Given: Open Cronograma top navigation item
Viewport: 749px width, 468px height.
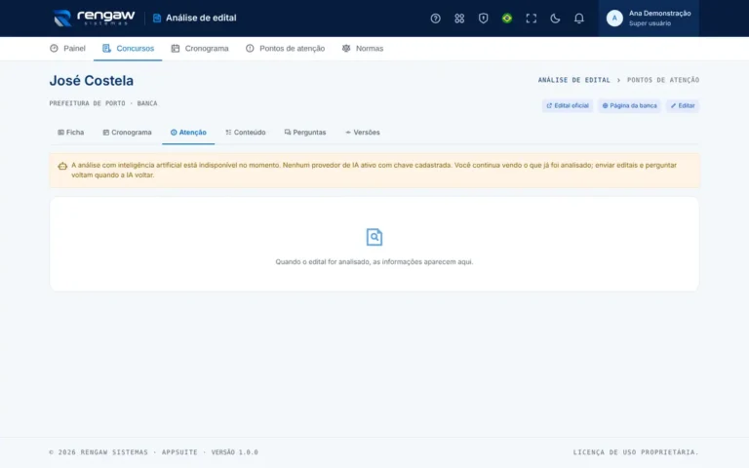Looking at the screenshot, I should coord(200,48).
